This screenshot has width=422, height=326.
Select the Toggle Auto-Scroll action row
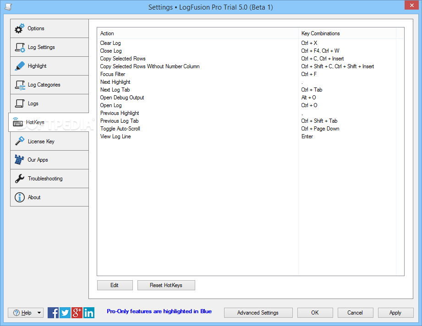[x=251, y=129]
